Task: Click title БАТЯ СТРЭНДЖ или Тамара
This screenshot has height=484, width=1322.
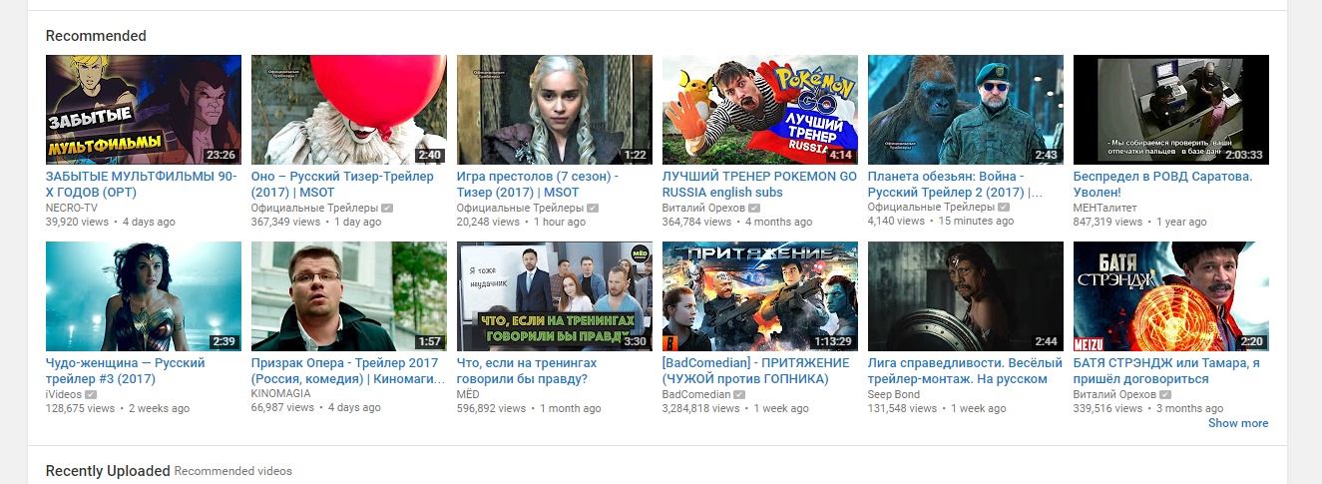Action: (1166, 371)
